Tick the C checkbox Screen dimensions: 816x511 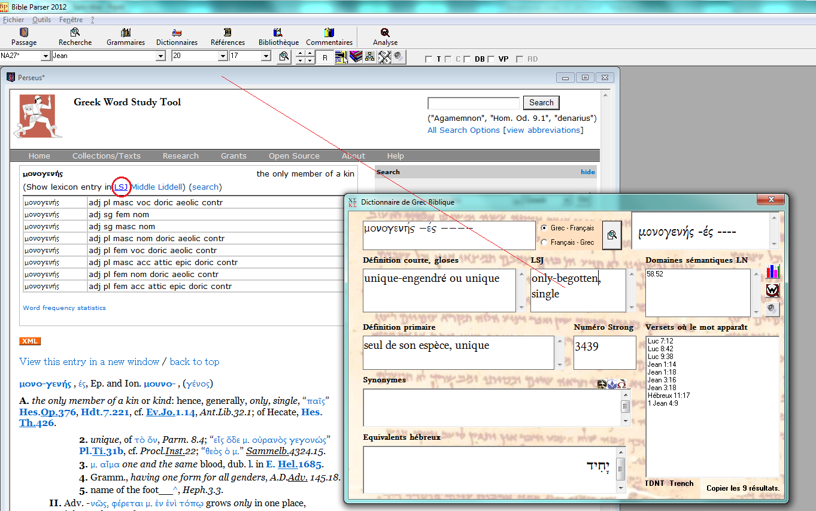click(x=448, y=59)
